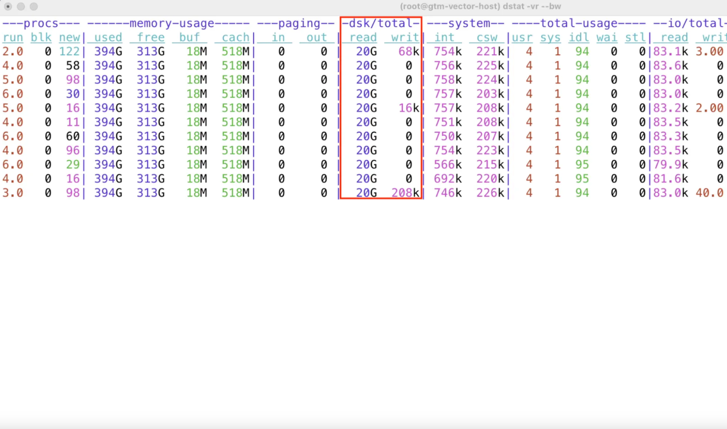
Task: Click the 3.00 io write value
Action: coord(710,51)
